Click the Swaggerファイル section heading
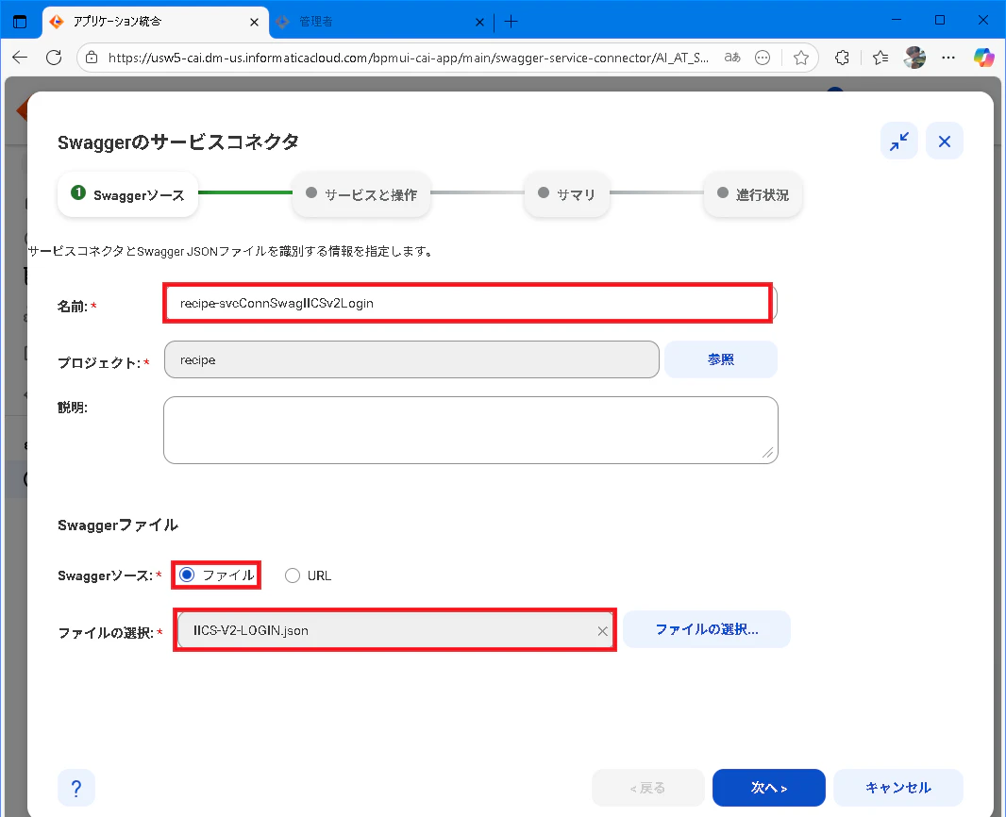 click(x=118, y=525)
